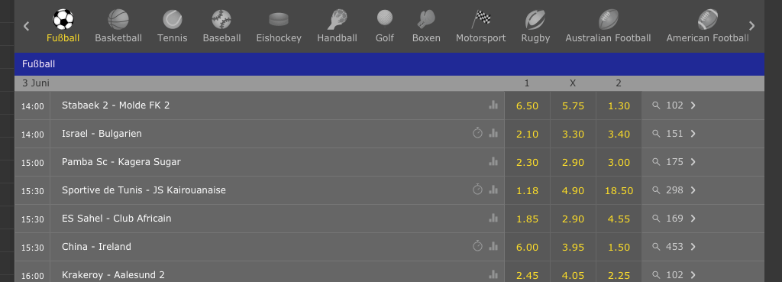Open the Boxen glove icon

click(x=426, y=19)
